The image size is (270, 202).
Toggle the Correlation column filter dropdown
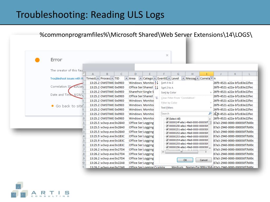[x=212, y=78]
